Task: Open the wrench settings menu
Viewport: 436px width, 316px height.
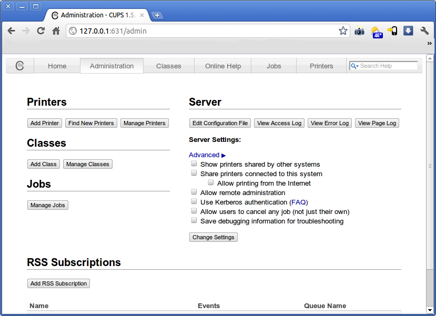Action: 424,31
